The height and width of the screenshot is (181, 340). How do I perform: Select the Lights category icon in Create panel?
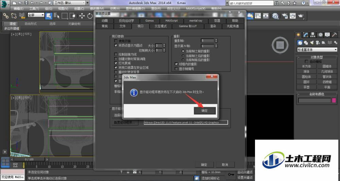pyautogui.click(x=312, y=43)
